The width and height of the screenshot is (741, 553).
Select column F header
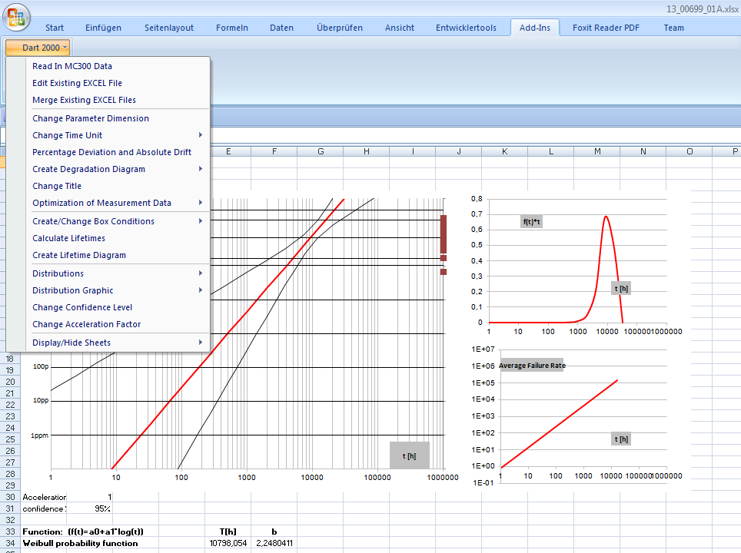coord(274,151)
